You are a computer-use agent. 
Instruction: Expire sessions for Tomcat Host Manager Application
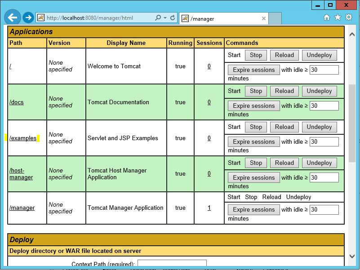tap(253, 178)
